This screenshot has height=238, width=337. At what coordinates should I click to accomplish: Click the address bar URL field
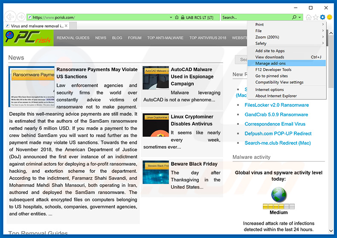point(97,17)
